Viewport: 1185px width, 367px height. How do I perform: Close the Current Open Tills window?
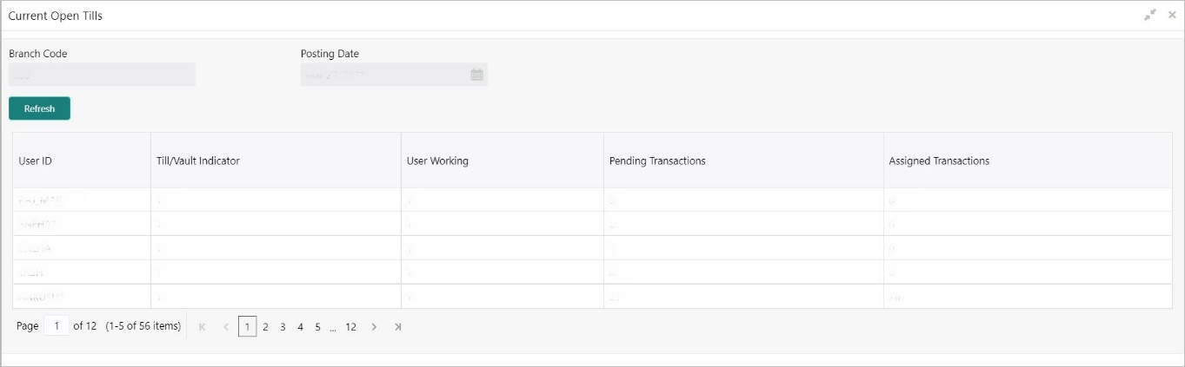1171,15
